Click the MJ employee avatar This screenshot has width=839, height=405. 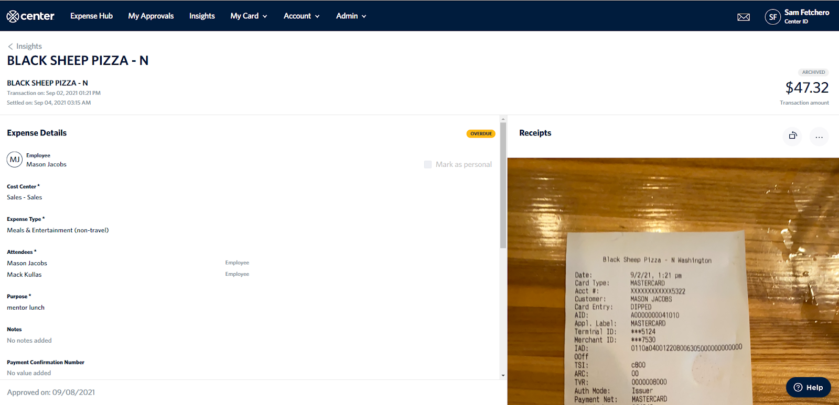[x=15, y=160]
